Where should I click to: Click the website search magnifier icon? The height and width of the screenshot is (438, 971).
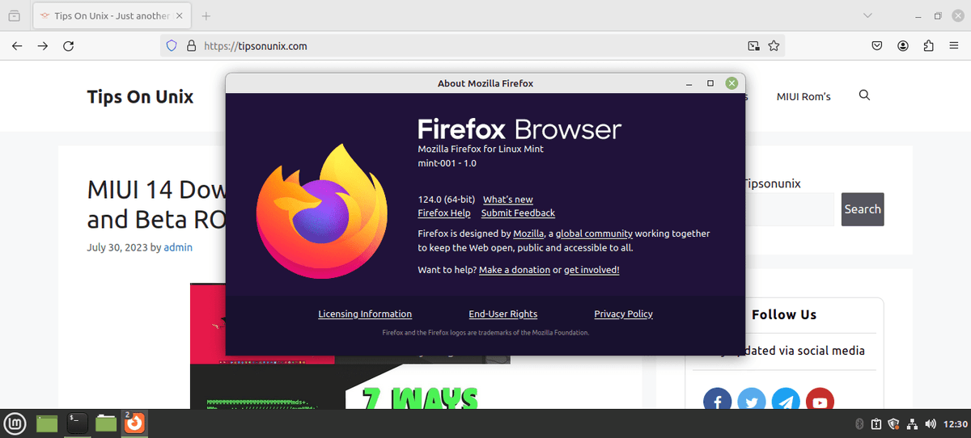[x=864, y=95]
